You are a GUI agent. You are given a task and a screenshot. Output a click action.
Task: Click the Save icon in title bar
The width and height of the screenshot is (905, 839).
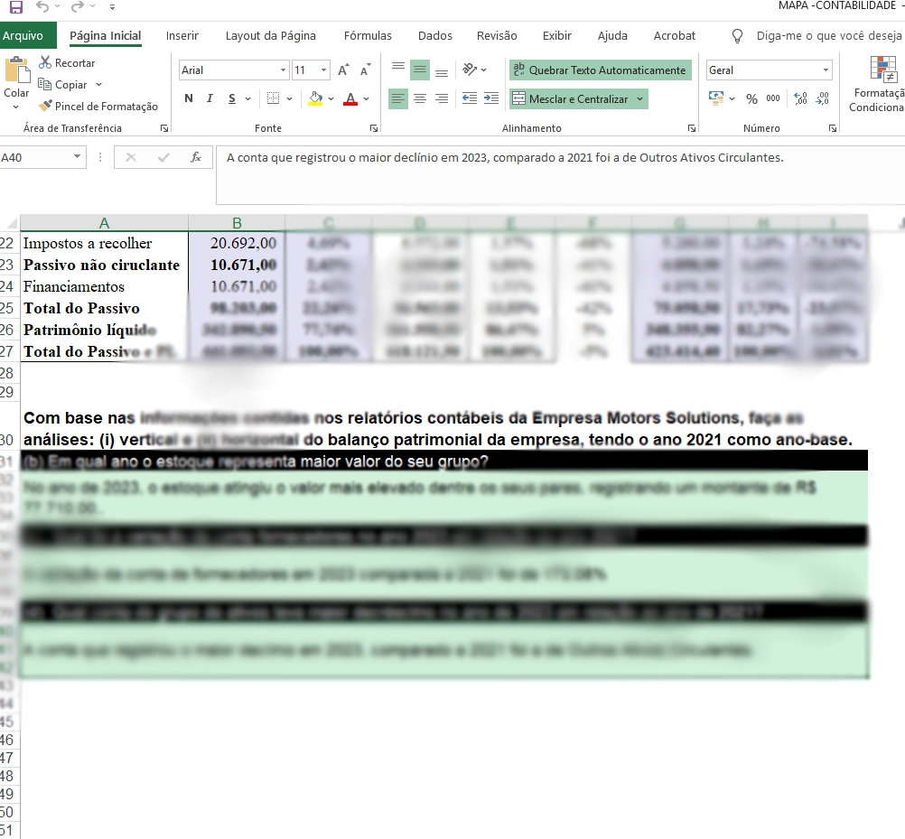tap(15, 7)
